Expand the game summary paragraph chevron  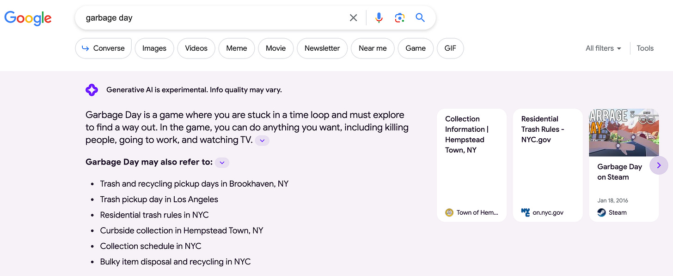pyautogui.click(x=262, y=141)
